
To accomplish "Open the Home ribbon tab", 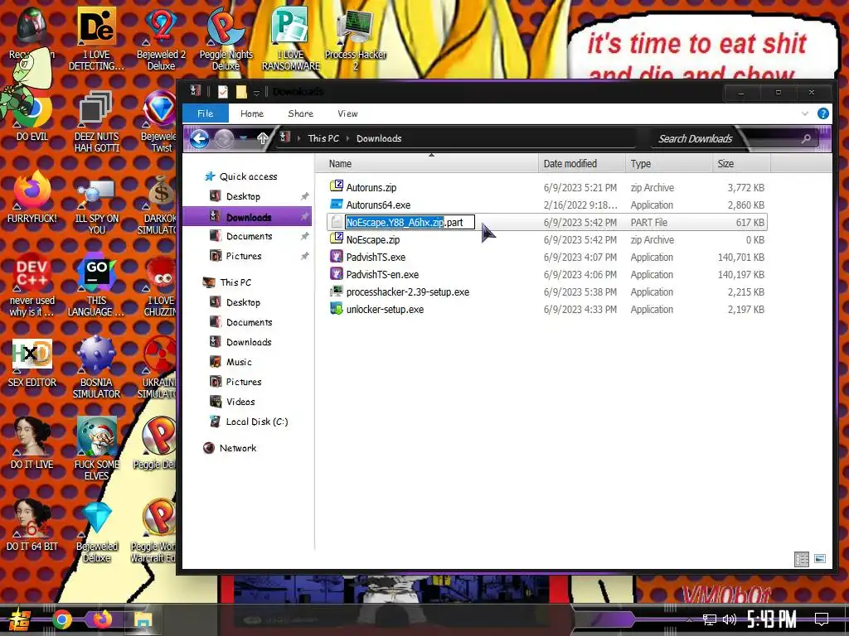I will point(252,113).
